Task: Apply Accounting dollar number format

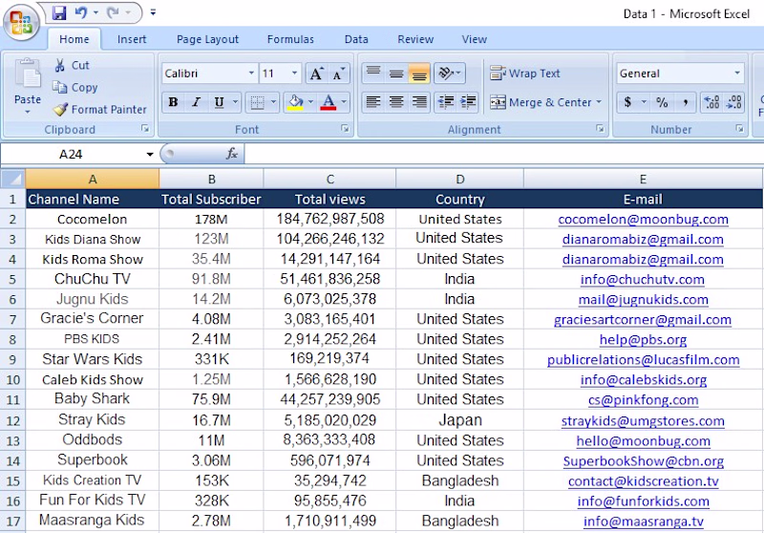Action: tap(627, 102)
